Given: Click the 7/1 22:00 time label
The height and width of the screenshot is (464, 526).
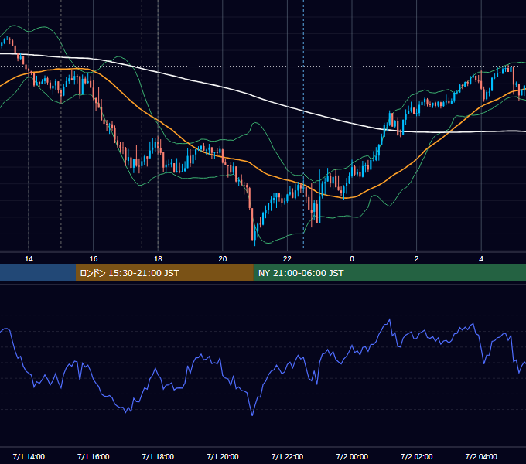Looking at the screenshot, I should pyautogui.click(x=287, y=456).
